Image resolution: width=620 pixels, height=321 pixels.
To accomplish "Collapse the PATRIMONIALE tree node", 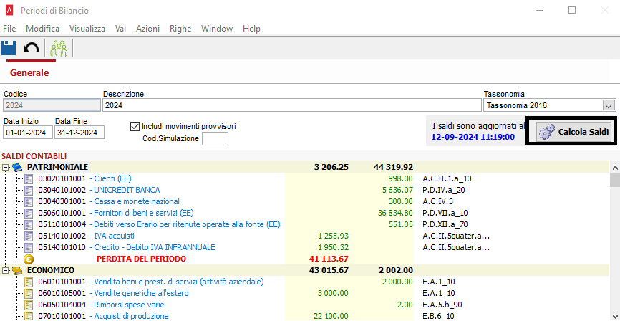I will click(5, 167).
